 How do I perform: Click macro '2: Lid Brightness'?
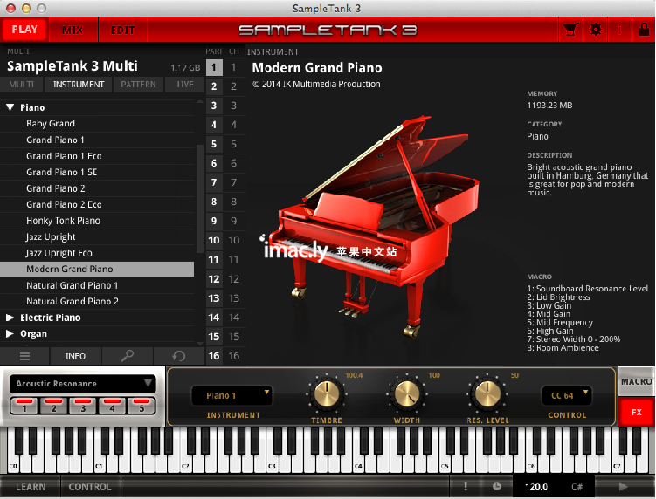pos(558,297)
